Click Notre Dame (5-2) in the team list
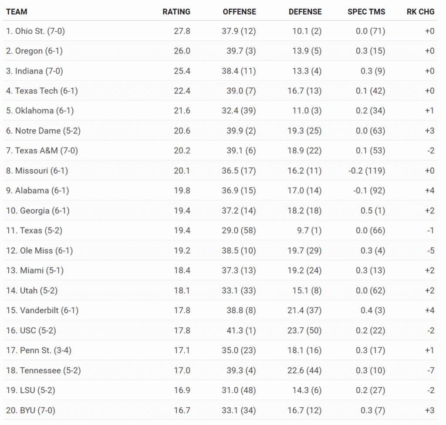This screenshot has height=425, width=446. pyautogui.click(x=43, y=131)
